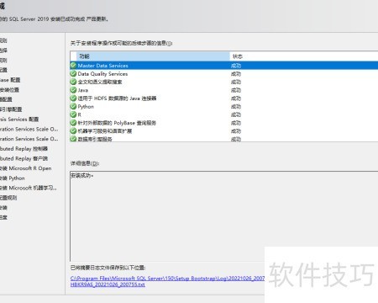Select the Distributed Replay 控制器 step
Image resolution: width=378 pixels, height=303 pixels.
click(24, 148)
